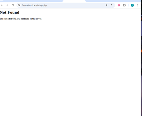The height and width of the screenshot is (116, 142).
Task: Bookmark this page with the star icon
Action: (x=112, y=5)
